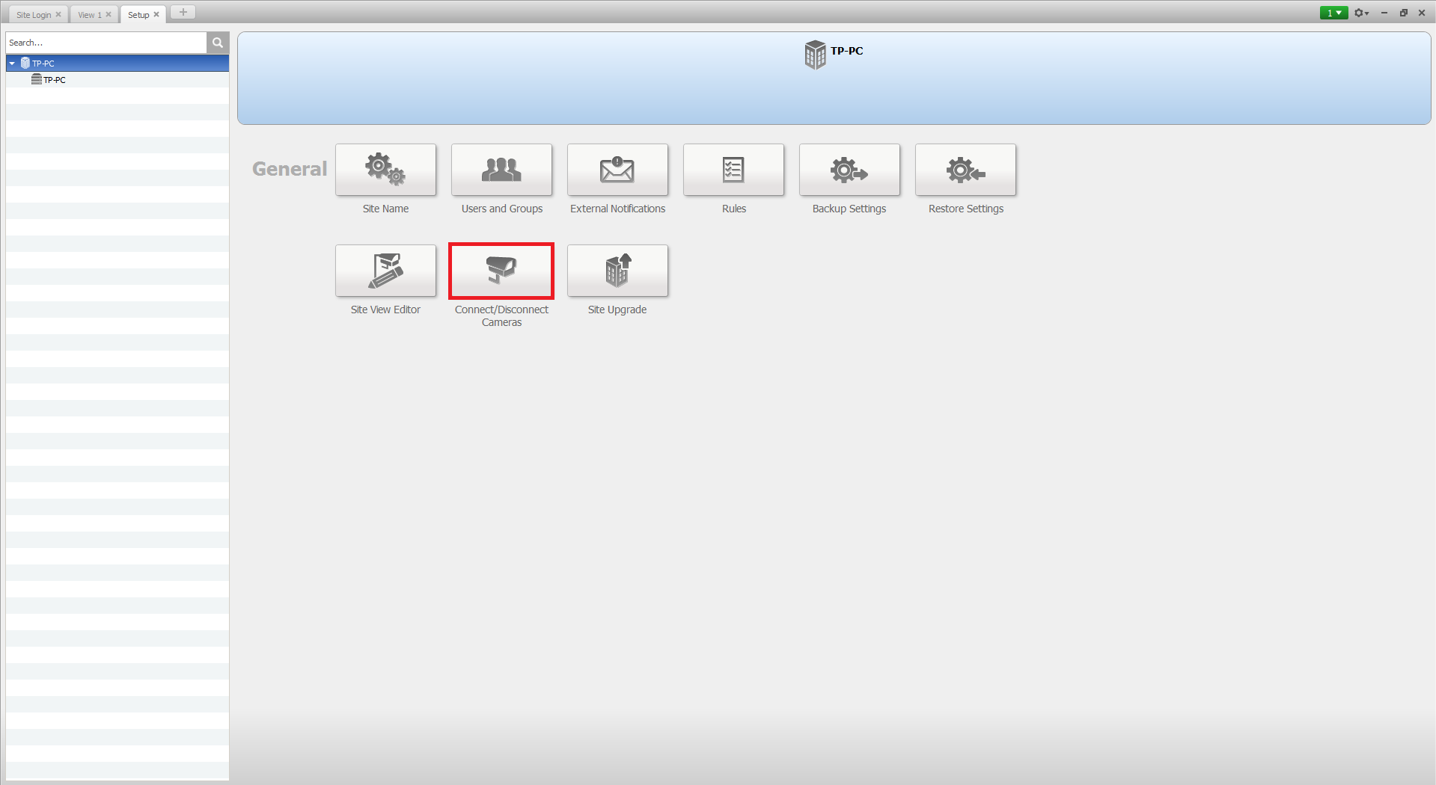Viewport: 1436px width, 785px height.
Task: Switch to the Site Login tab
Action: tap(34, 15)
